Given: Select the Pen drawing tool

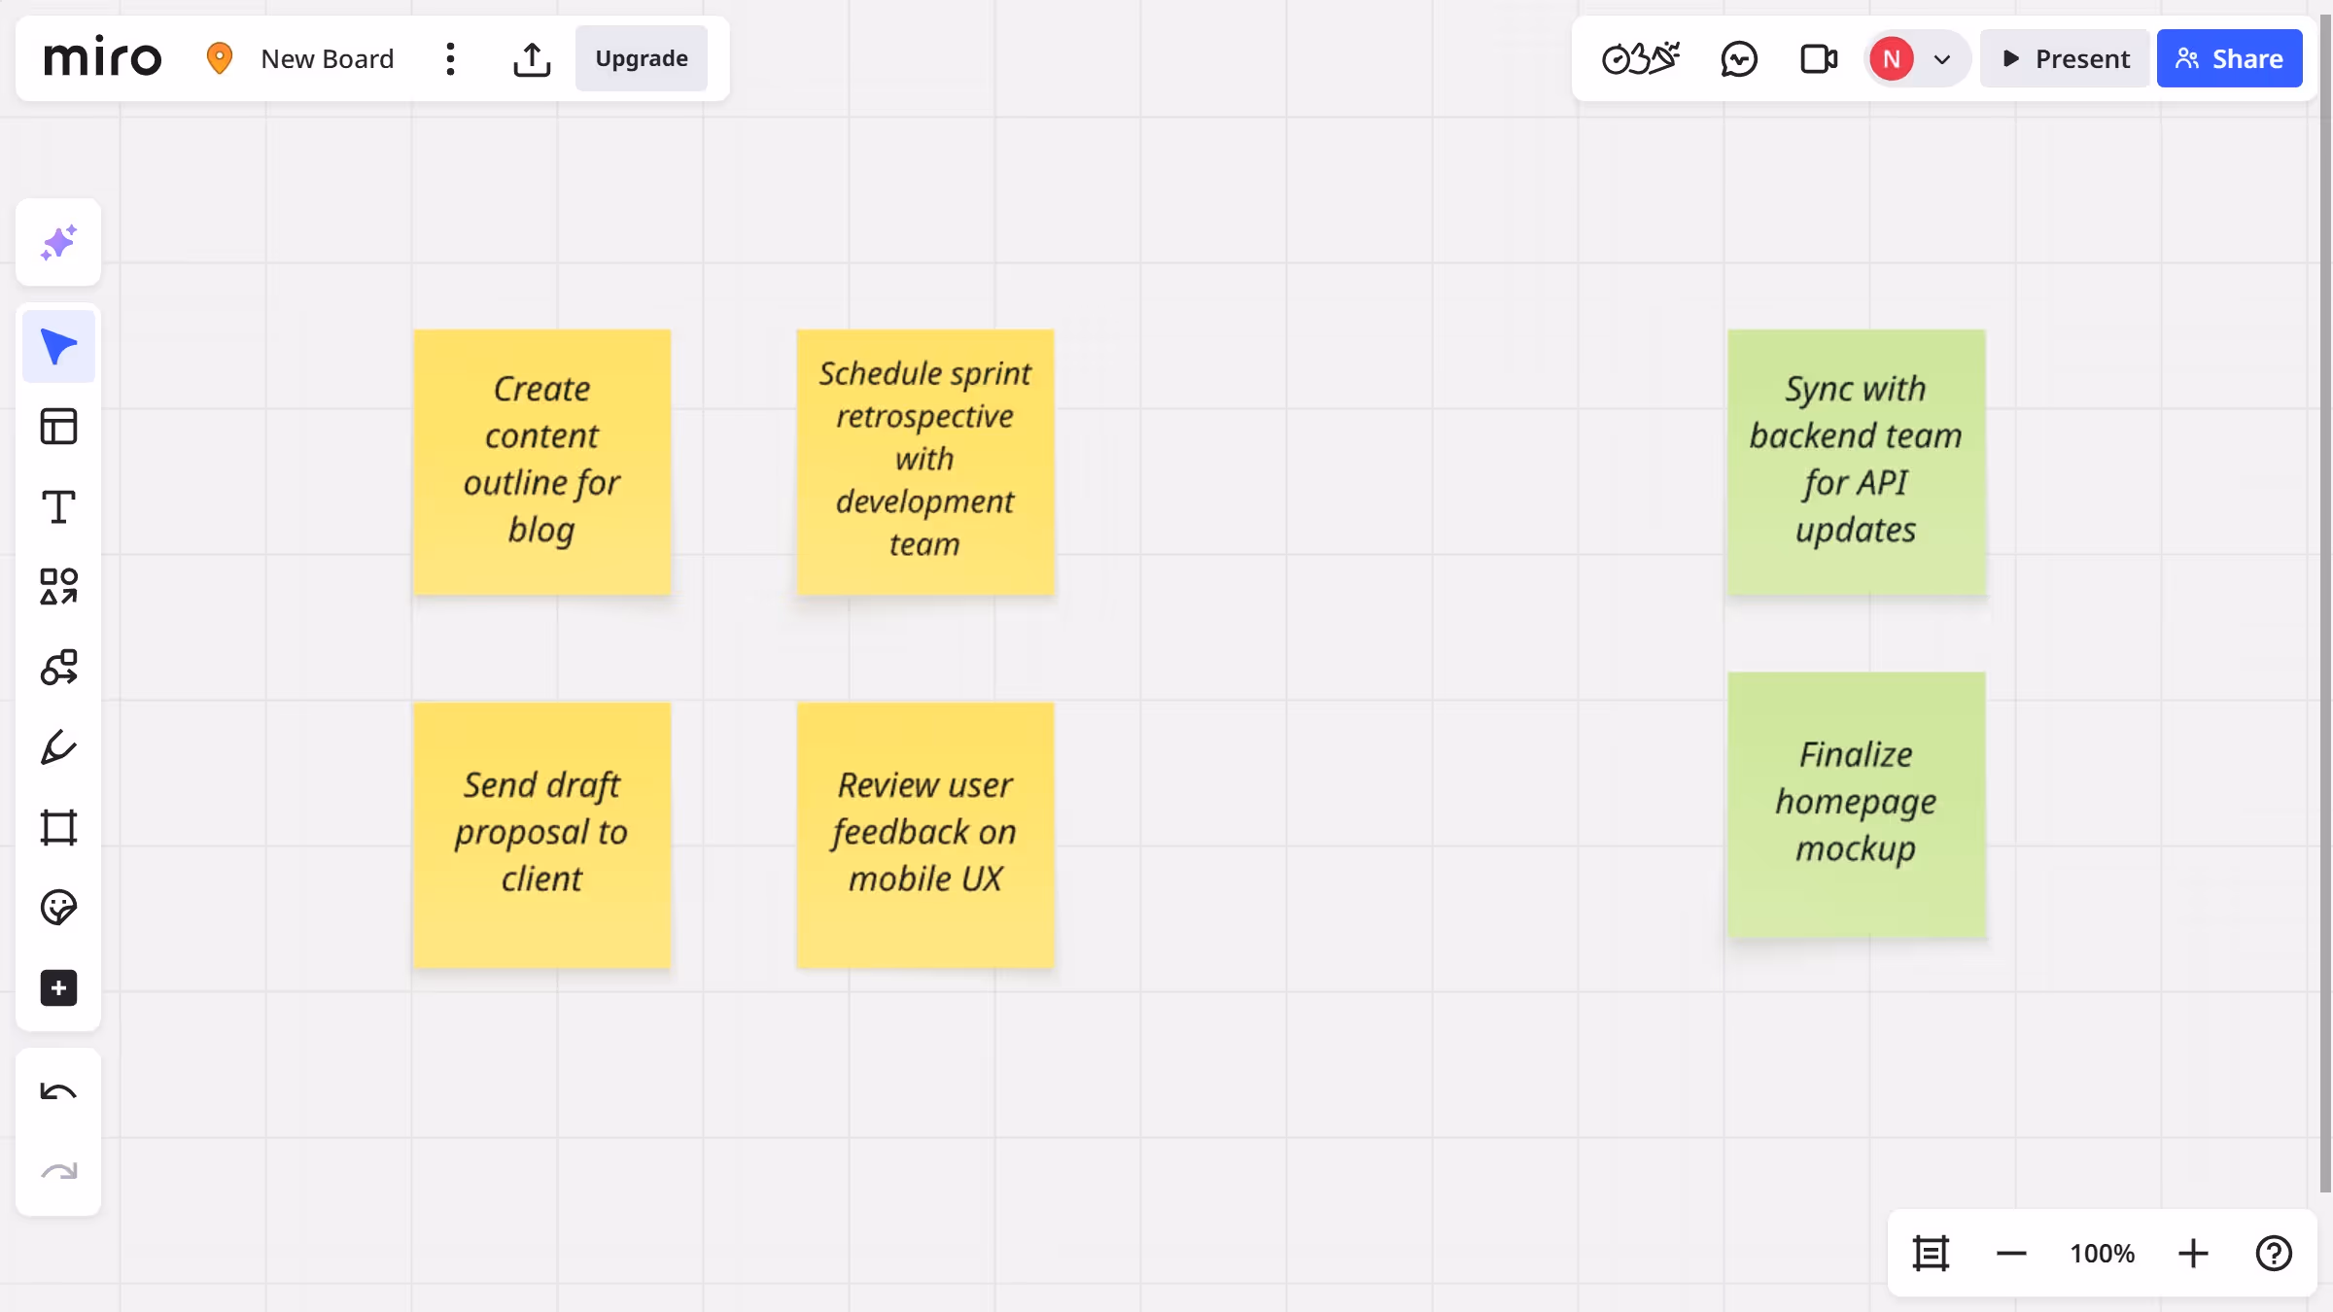Looking at the screenshot, I should (x=58, y=746).
